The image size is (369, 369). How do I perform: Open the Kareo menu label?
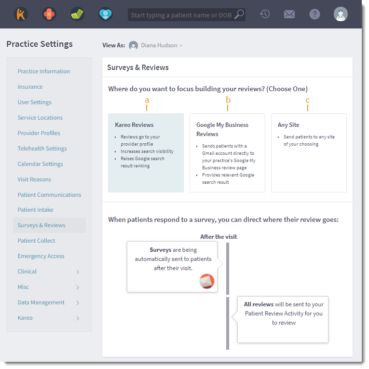click(25, 318)
